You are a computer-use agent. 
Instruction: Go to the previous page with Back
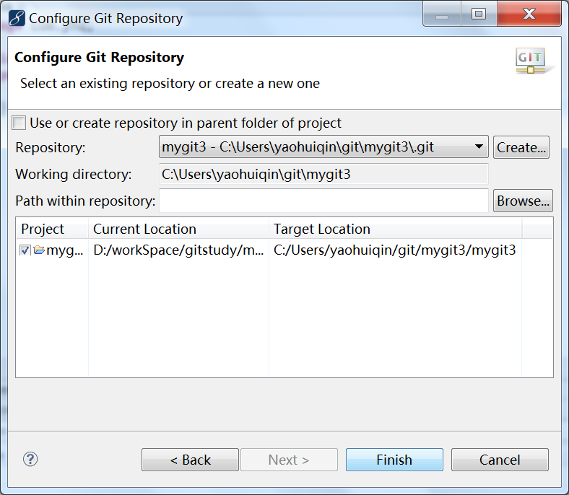tap(190, 460)
